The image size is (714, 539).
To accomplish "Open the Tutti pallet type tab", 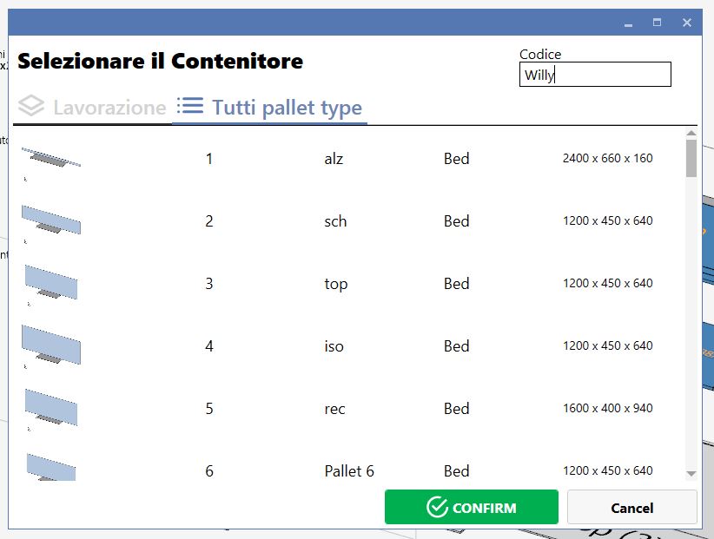I will [269, 108].
